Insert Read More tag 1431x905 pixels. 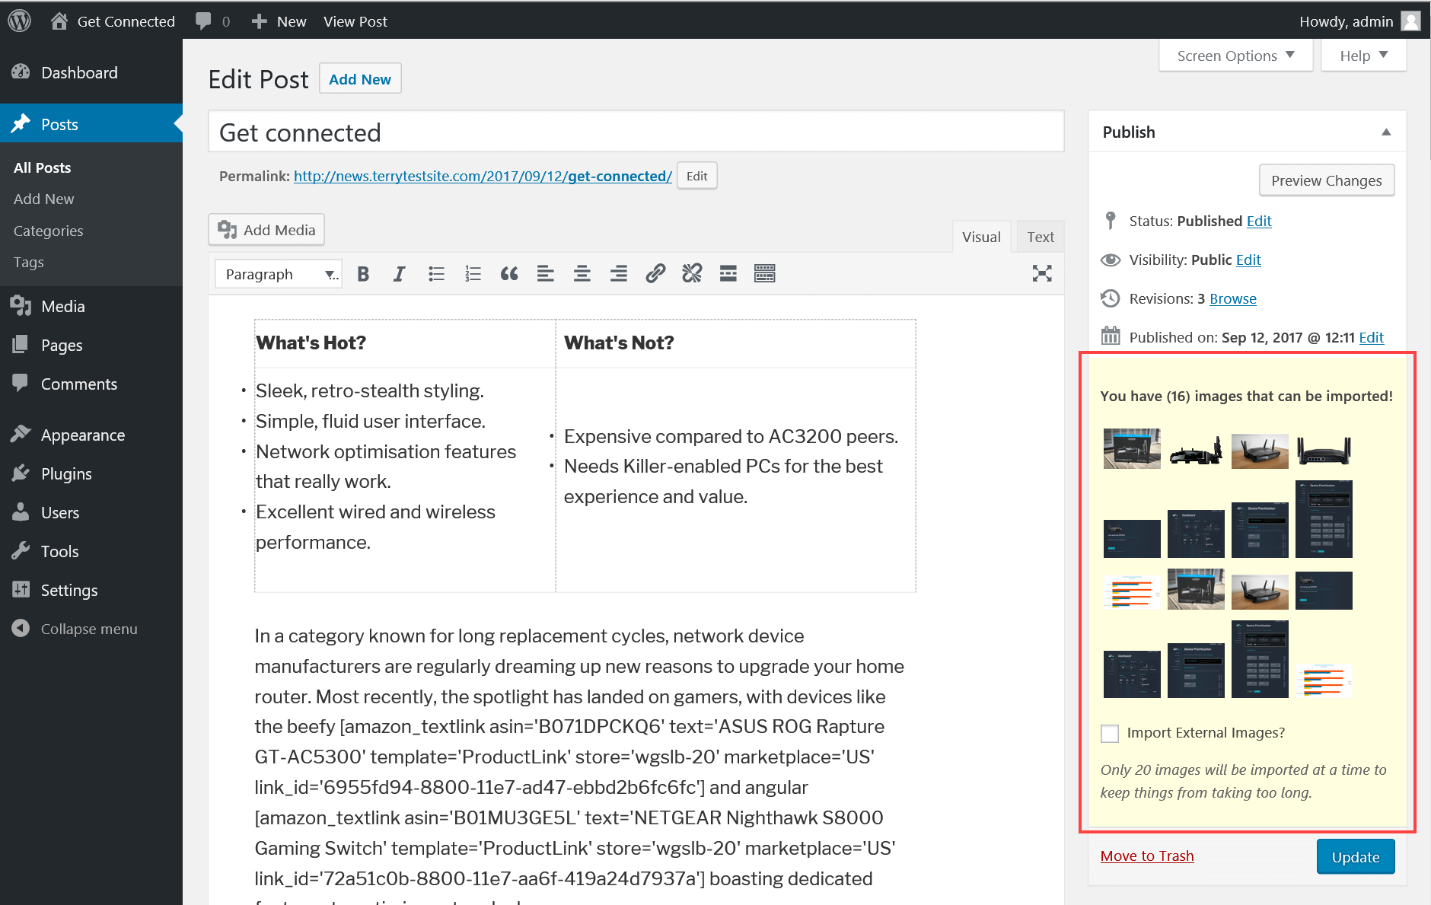728,274
